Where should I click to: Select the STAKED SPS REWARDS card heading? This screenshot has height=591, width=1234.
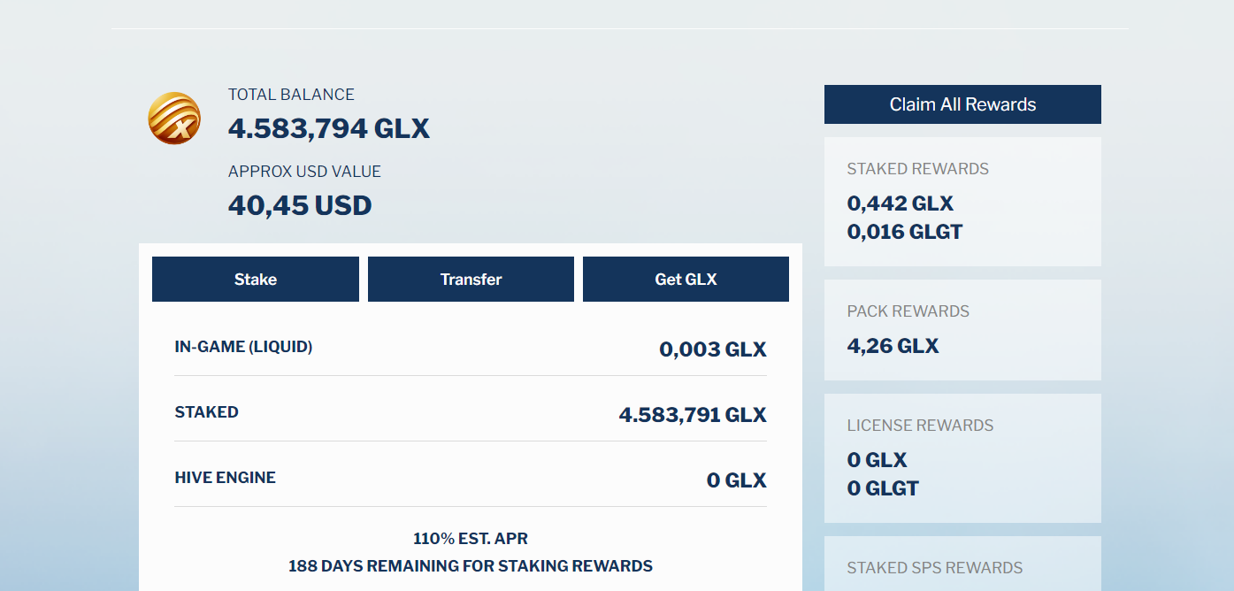click(935, 568)
